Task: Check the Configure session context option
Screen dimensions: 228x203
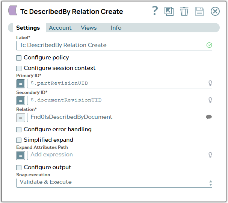Action: click(x=19, y=68)
